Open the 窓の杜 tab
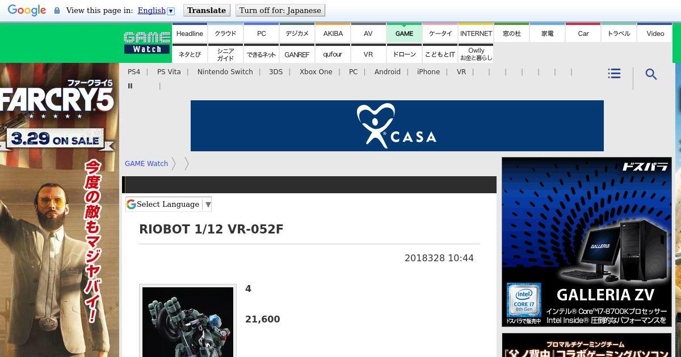This screenshot has width=681, height=357. coord(511,33)
